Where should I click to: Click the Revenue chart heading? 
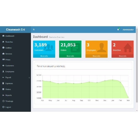point(51,66)
